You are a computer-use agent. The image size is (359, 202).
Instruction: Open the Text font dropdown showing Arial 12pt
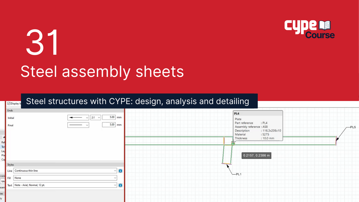pyautogui.click(x=65, y=185)
